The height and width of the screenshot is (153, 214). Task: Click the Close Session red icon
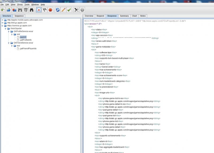pos(14,10)
